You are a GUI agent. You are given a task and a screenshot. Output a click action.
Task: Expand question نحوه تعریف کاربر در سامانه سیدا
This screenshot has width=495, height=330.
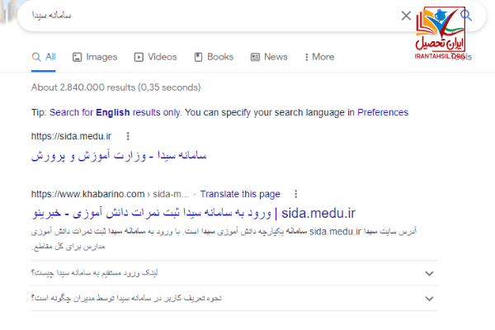point(234,299)
